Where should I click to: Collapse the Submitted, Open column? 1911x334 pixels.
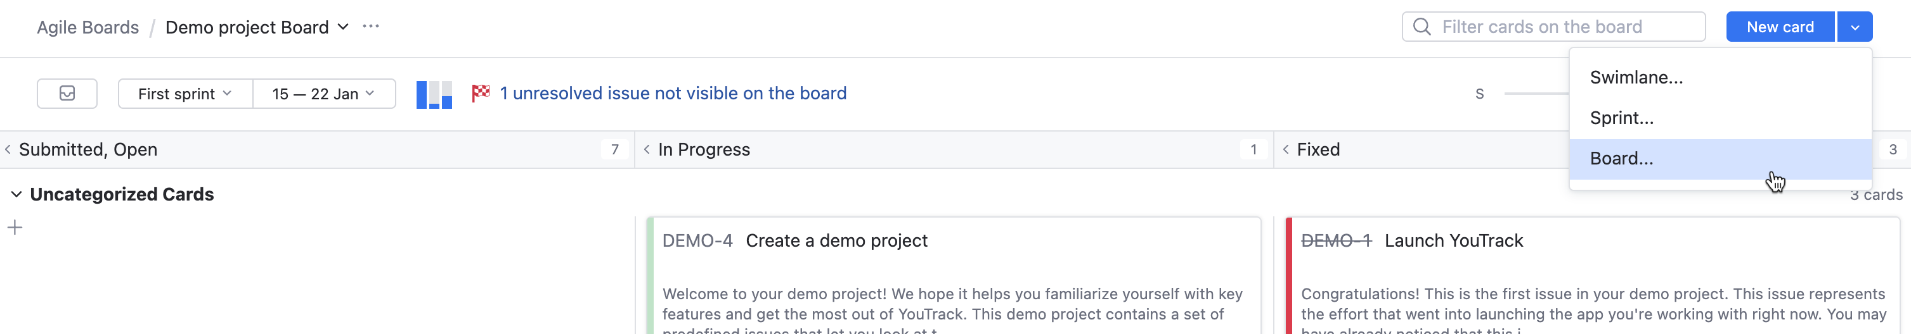(x=8, y=149)
